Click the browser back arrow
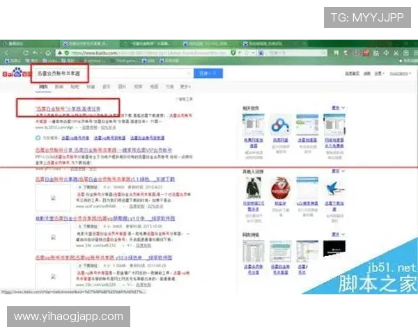The height and width of the screenshot is (334, 418). tap(7, 53)
